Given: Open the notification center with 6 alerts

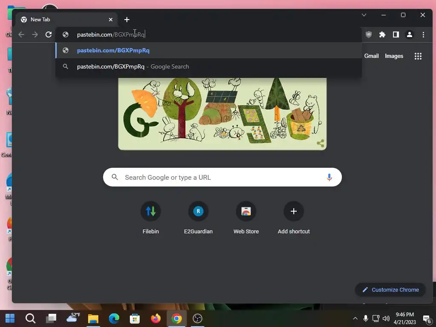Looking at the screenshot, I should pyautogui.click(x=427, y=319).
